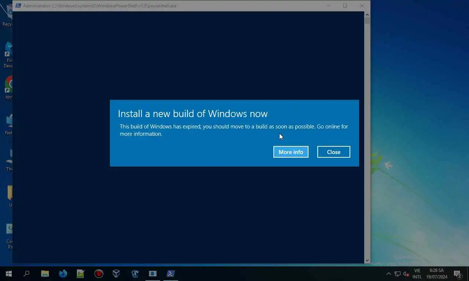Close the Windows build expired dialog

333,152
